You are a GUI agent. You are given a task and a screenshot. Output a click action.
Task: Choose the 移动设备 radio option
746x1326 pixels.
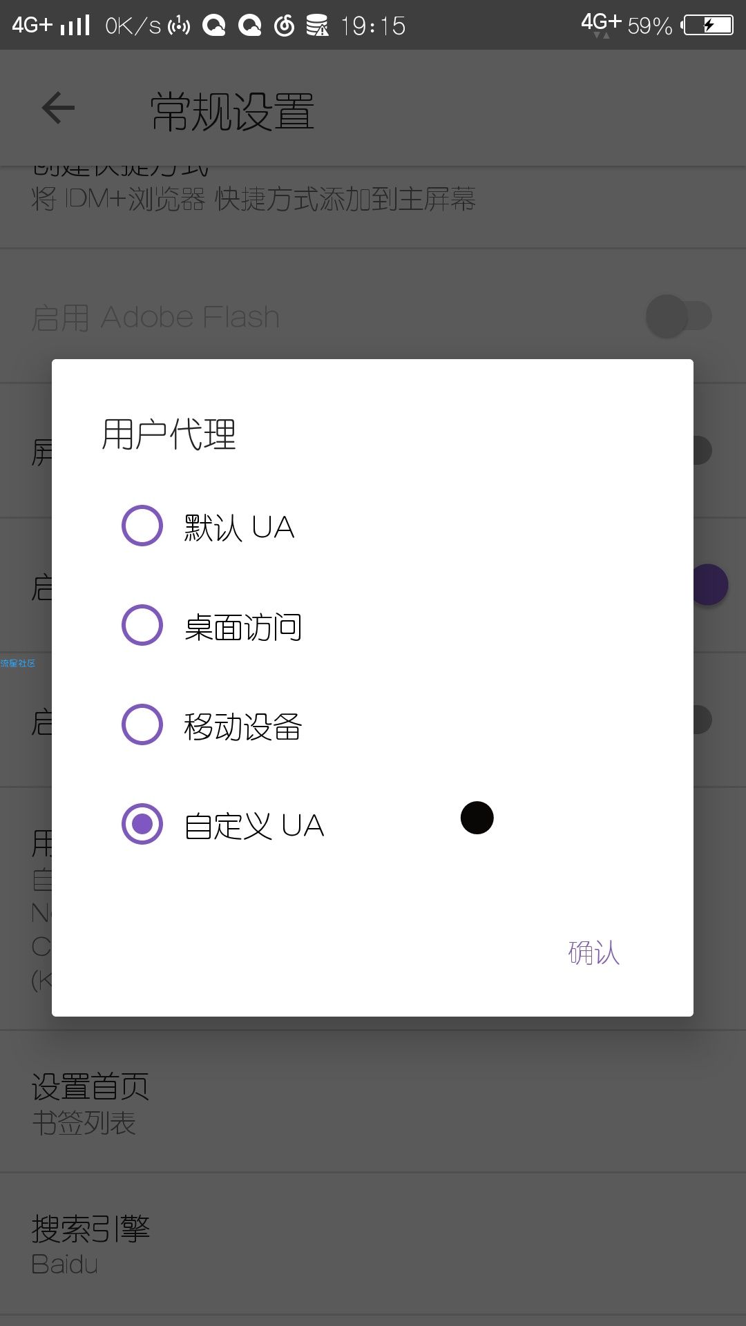pos(142,724)
